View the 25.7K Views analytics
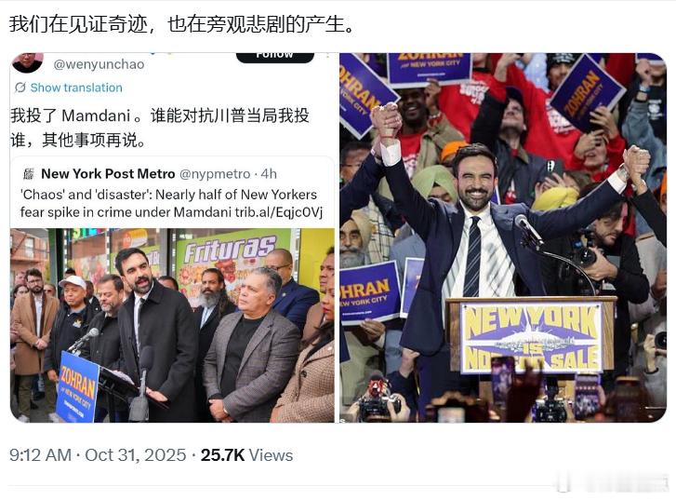Image resolution: width=676 pixels, height=500 pixels. (246, 455)
